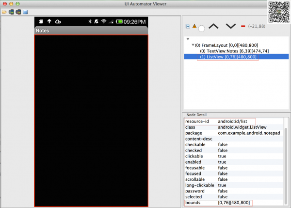The image size is (291, 208).
Task: Click the 09:26PM clock in device status bar
Action: [134, 22]
